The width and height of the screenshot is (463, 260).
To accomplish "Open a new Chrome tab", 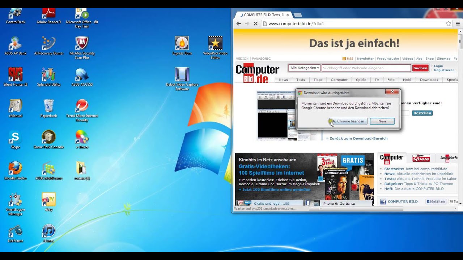I will [x=298, y=15].
